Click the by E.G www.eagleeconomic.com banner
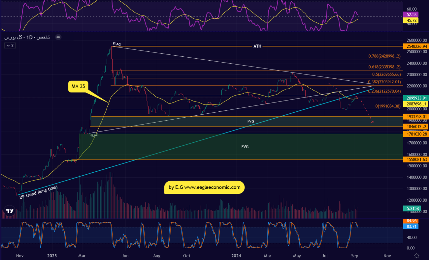The image size is (429, 260). [205, 187]
